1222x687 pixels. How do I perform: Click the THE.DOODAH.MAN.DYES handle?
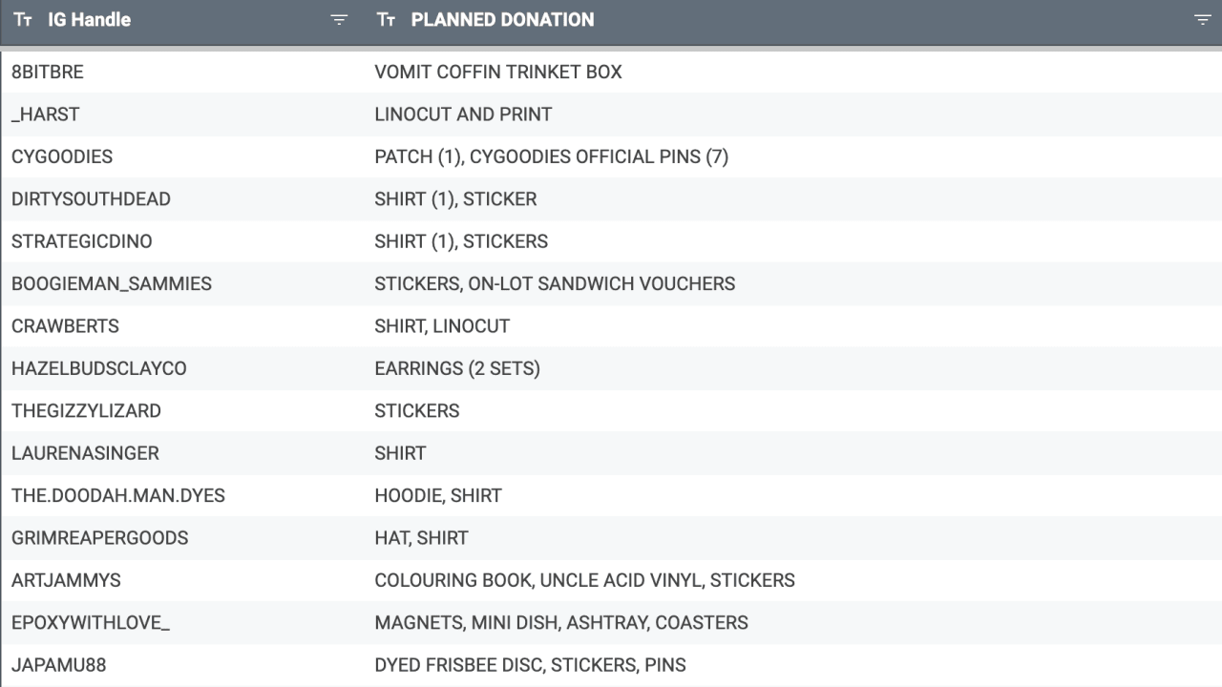(118, 496)
